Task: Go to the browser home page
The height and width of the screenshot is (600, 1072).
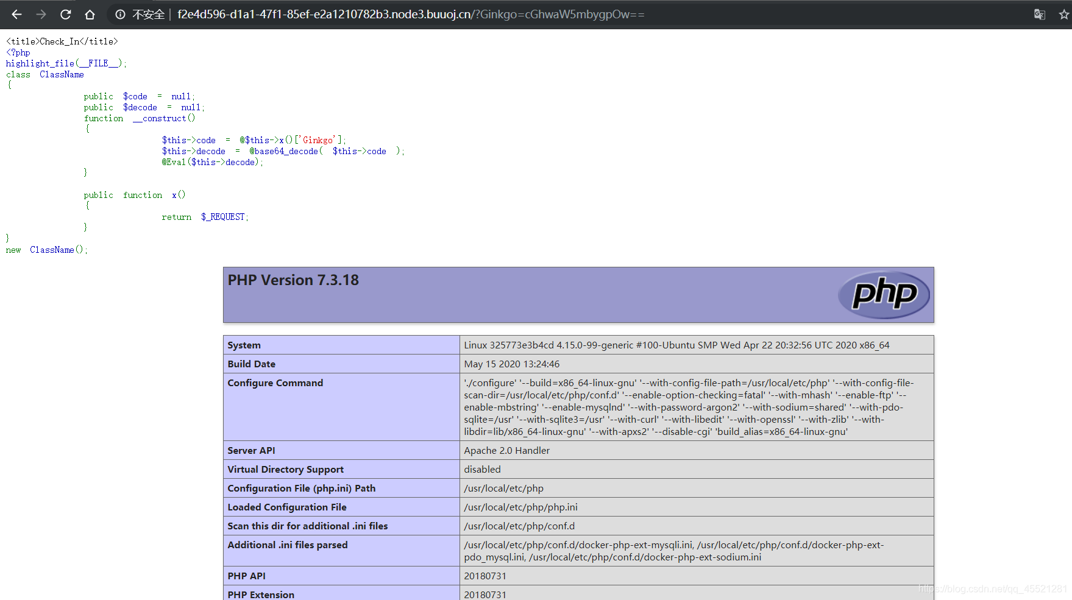Action: pyautogui.click(x=90, y=14)
